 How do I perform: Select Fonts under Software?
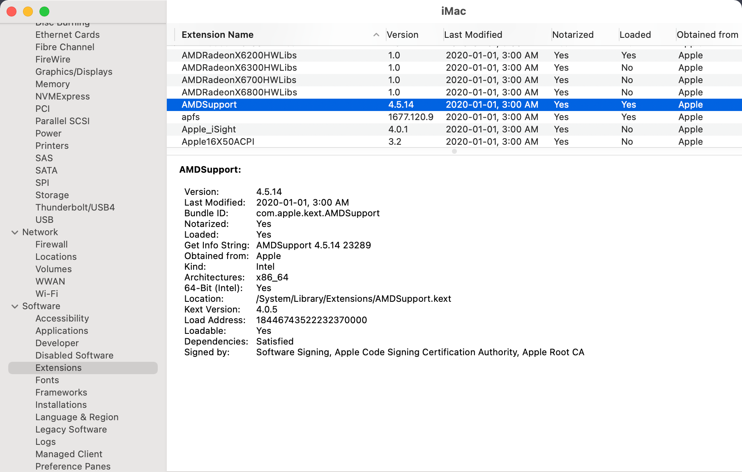pos(47,380)
